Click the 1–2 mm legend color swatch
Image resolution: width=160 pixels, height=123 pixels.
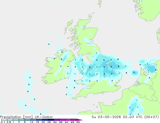point(16,120)
